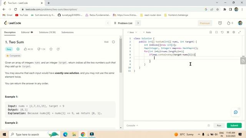Bookmark this page star icon
The image size is (246, 138).
click(218, 9)
